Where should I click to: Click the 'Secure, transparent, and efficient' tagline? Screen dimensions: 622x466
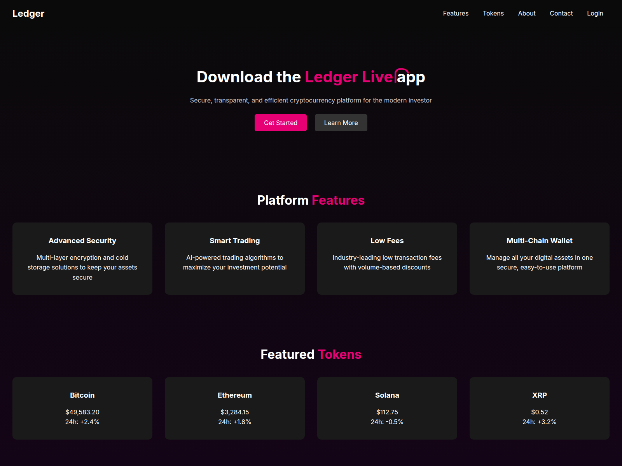[311, 100]
